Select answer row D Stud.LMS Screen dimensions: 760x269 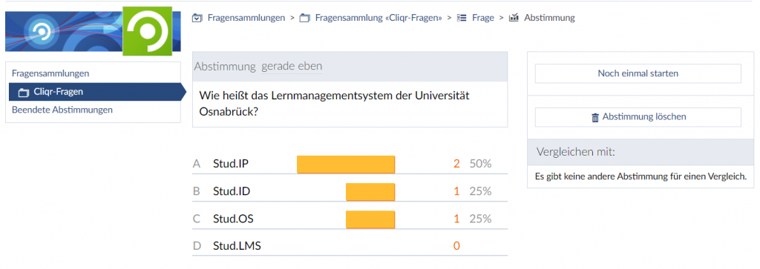point(350,246)
